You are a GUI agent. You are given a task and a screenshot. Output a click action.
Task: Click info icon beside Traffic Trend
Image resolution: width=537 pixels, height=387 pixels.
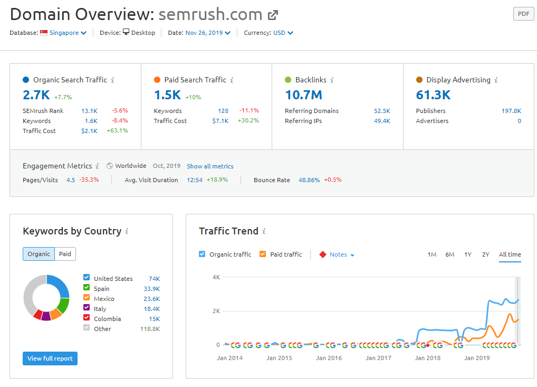tap(264, 231)
